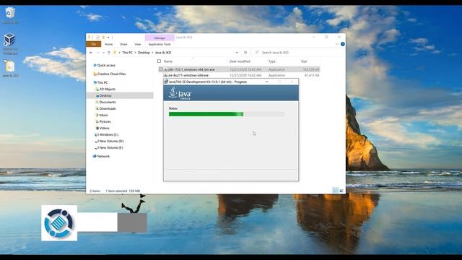Click the Refresh button beside address bar
Image resolution: width=462 pixels, height=260 pixels.
[245, 53]
